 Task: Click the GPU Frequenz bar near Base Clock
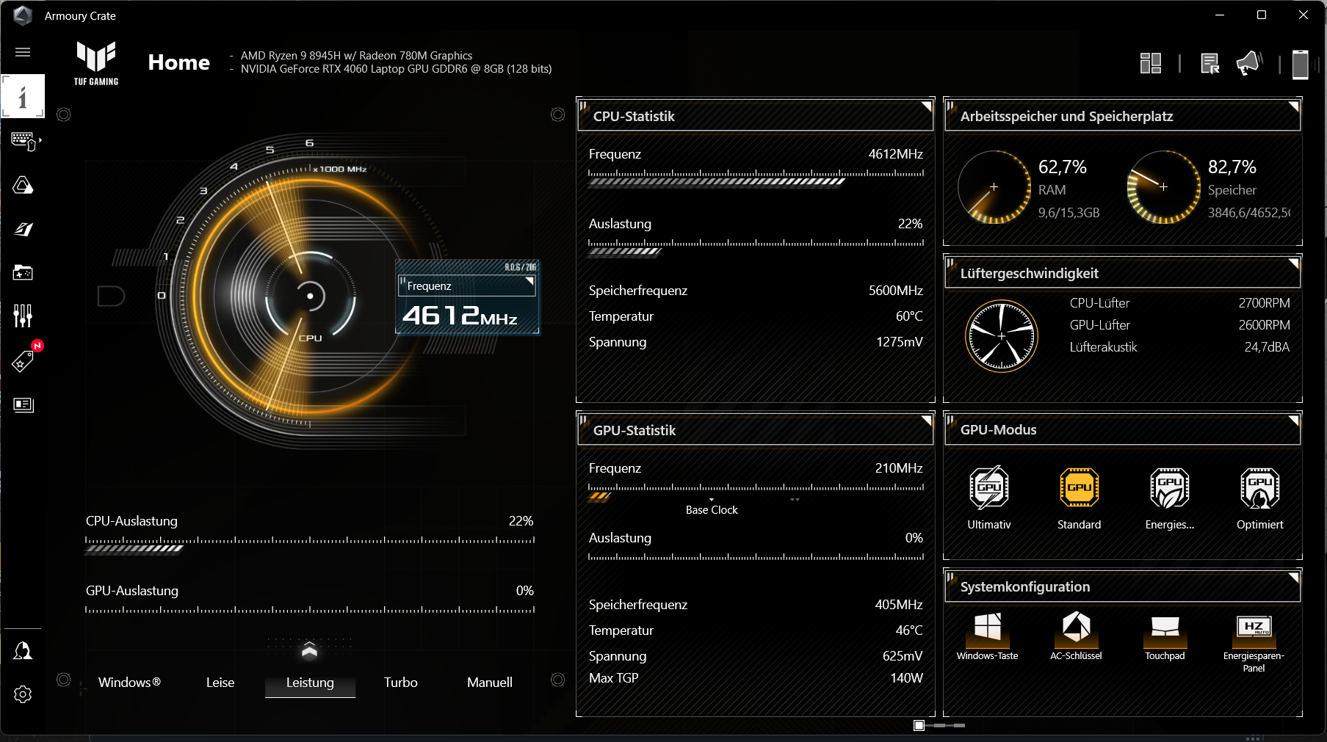(756, 492)
